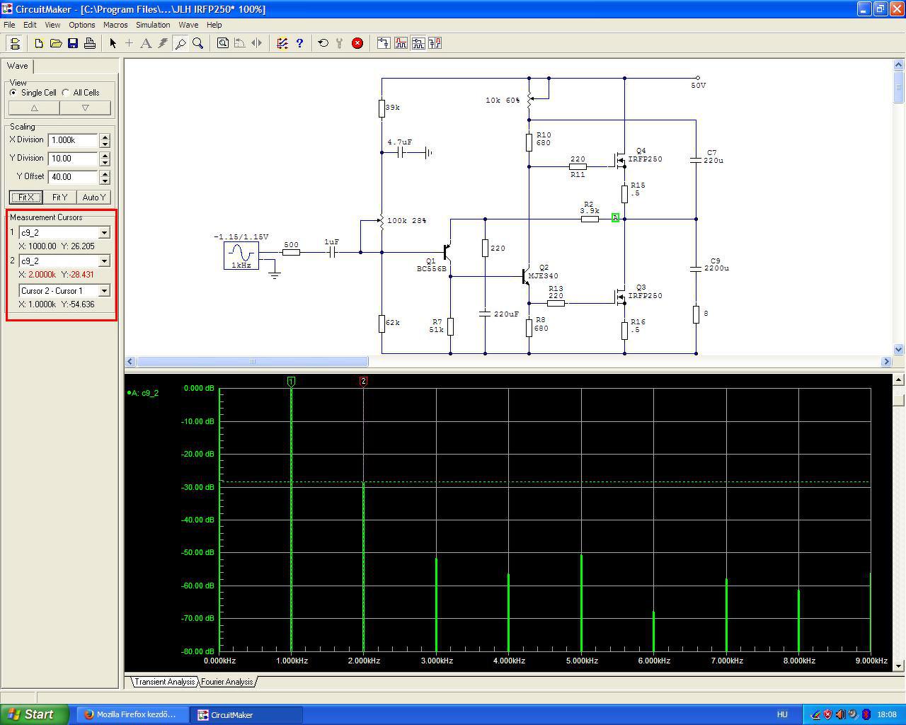Select the All Cells radio button

pyautogui.click(x=66, y=93)
